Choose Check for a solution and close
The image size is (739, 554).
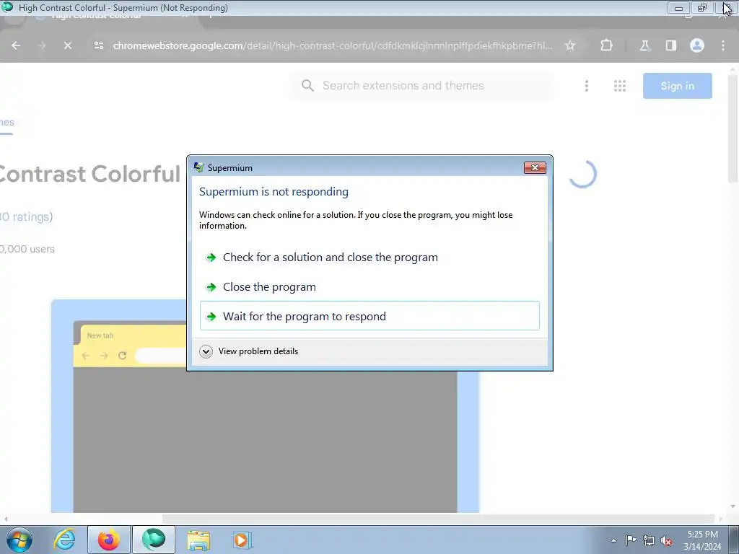pyautogui.click(x=369, y=258)
